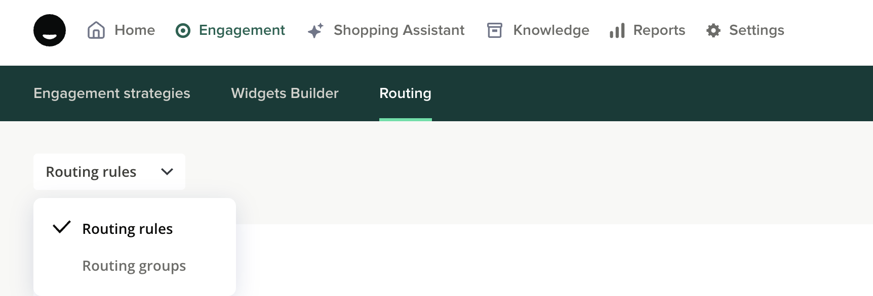This screenshot has height=296, width=873.
Task: Click the Knowledge archive box icon
Action: (x=495, y=30)
